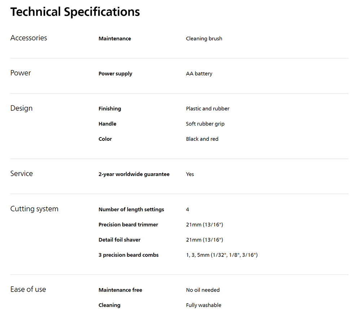
Task: Click the Power supply label
Action: pyautogui.click(x=115, y=74)
